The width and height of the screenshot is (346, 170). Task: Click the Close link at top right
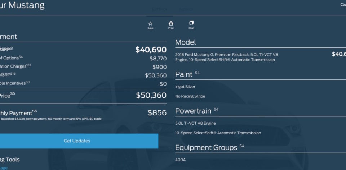coord(343,5)
